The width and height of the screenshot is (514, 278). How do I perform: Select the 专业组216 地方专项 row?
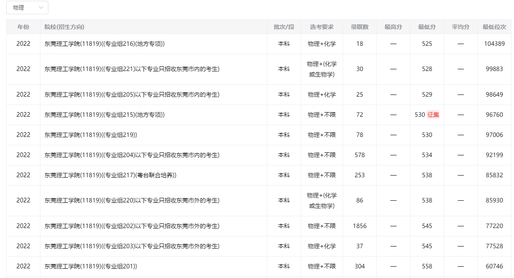tap(104, 44)
